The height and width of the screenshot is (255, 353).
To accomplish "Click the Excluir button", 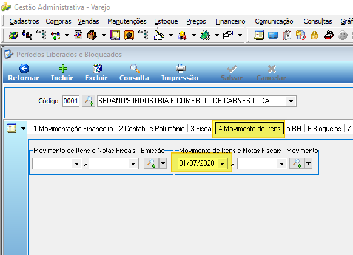I will (x=96, y=72).
